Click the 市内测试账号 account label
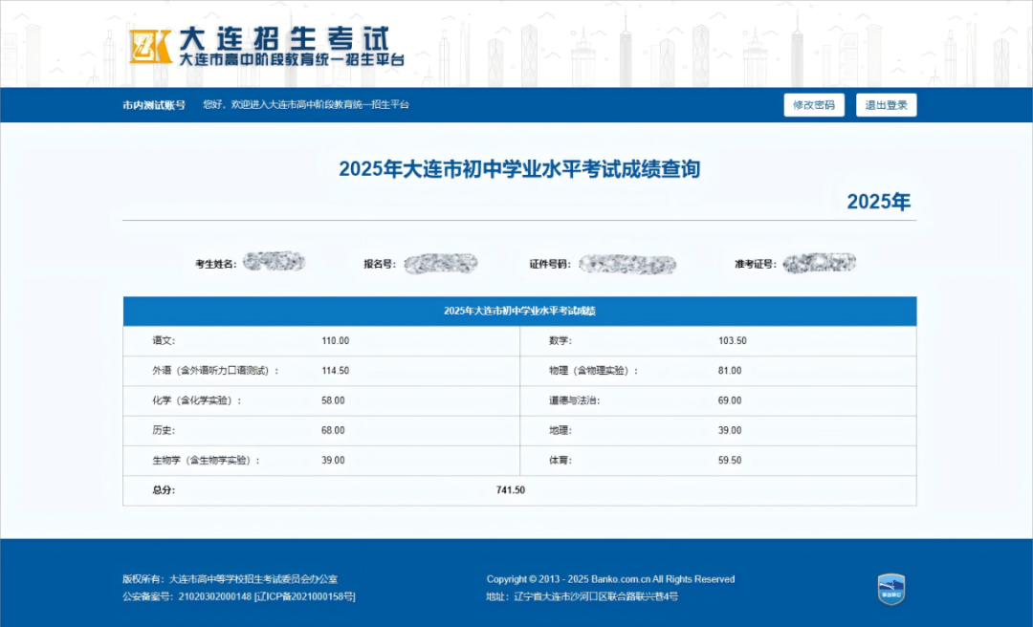The height and width of the screenshot is (627, 1033). [x=154, y=105]
